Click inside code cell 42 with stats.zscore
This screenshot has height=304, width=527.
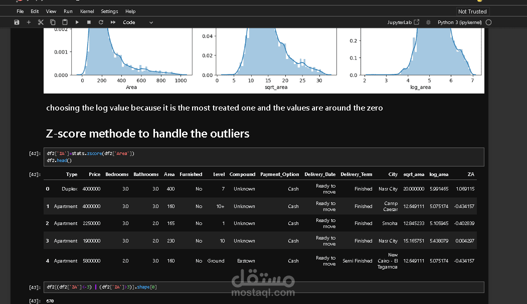264,157
